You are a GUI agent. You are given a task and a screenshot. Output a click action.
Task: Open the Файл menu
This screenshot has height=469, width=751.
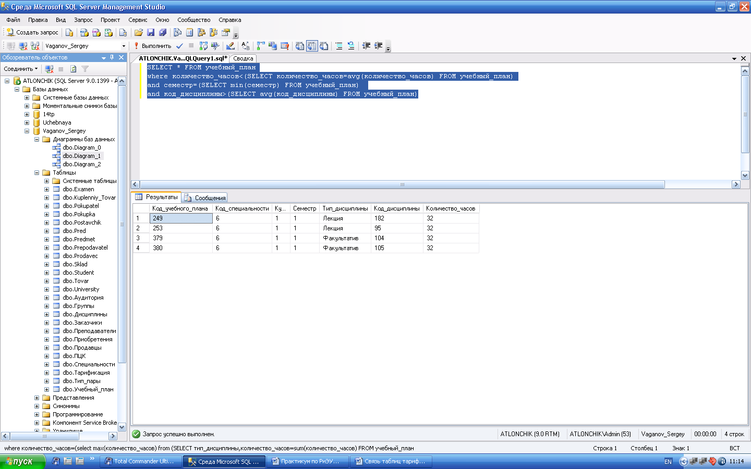pos(14,20)
